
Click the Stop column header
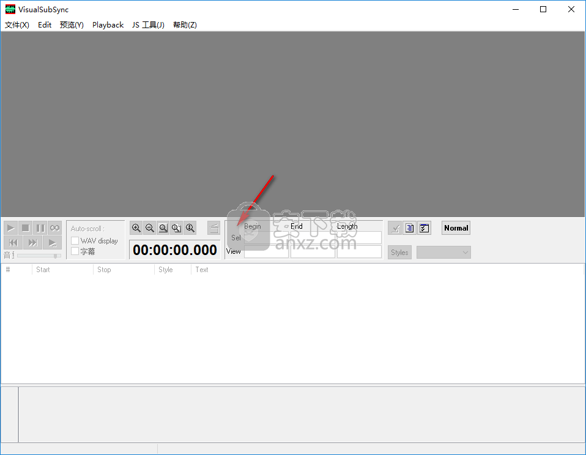[x=124, y=269]
